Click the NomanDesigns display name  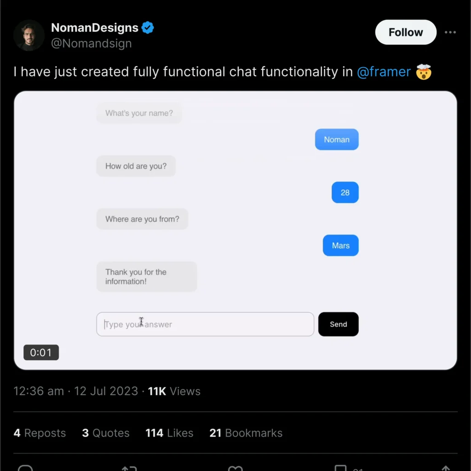coord(95,28)
